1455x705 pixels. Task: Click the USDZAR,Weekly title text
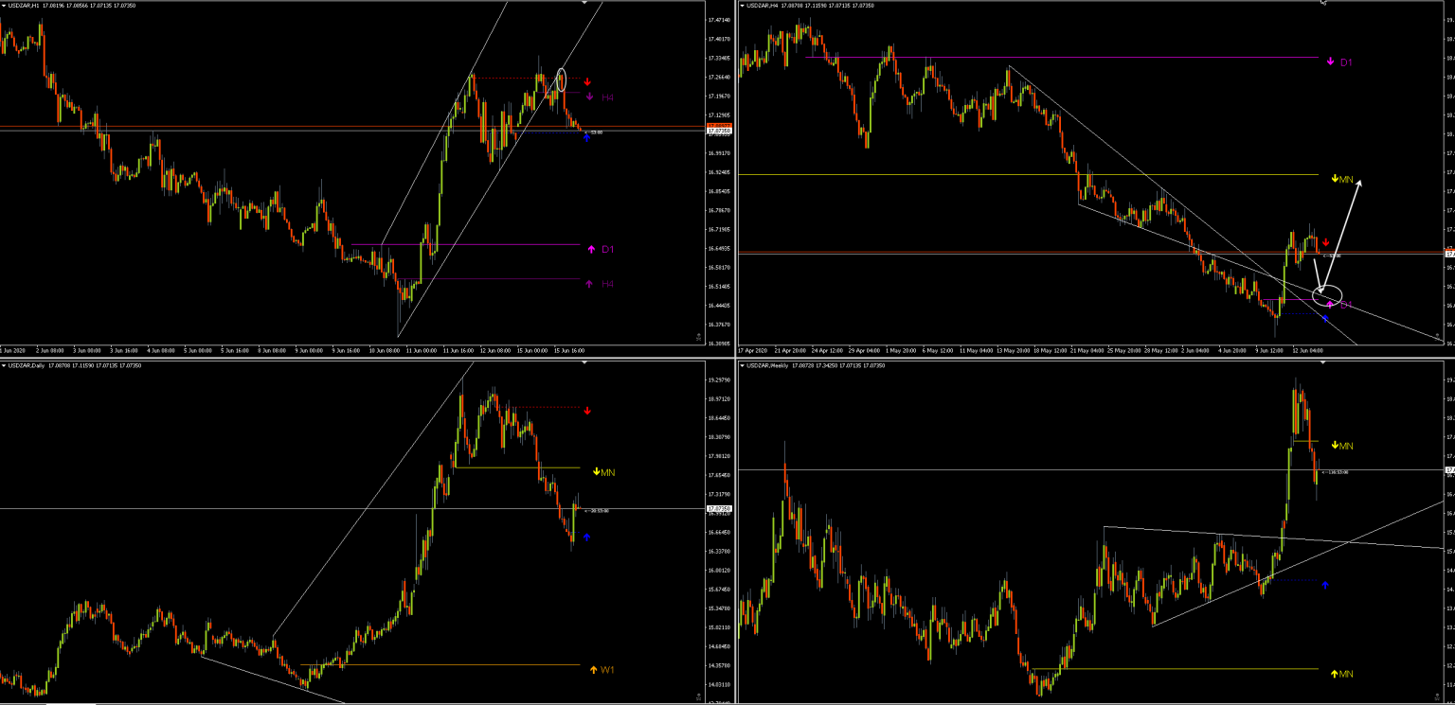(x=766, y=365)
